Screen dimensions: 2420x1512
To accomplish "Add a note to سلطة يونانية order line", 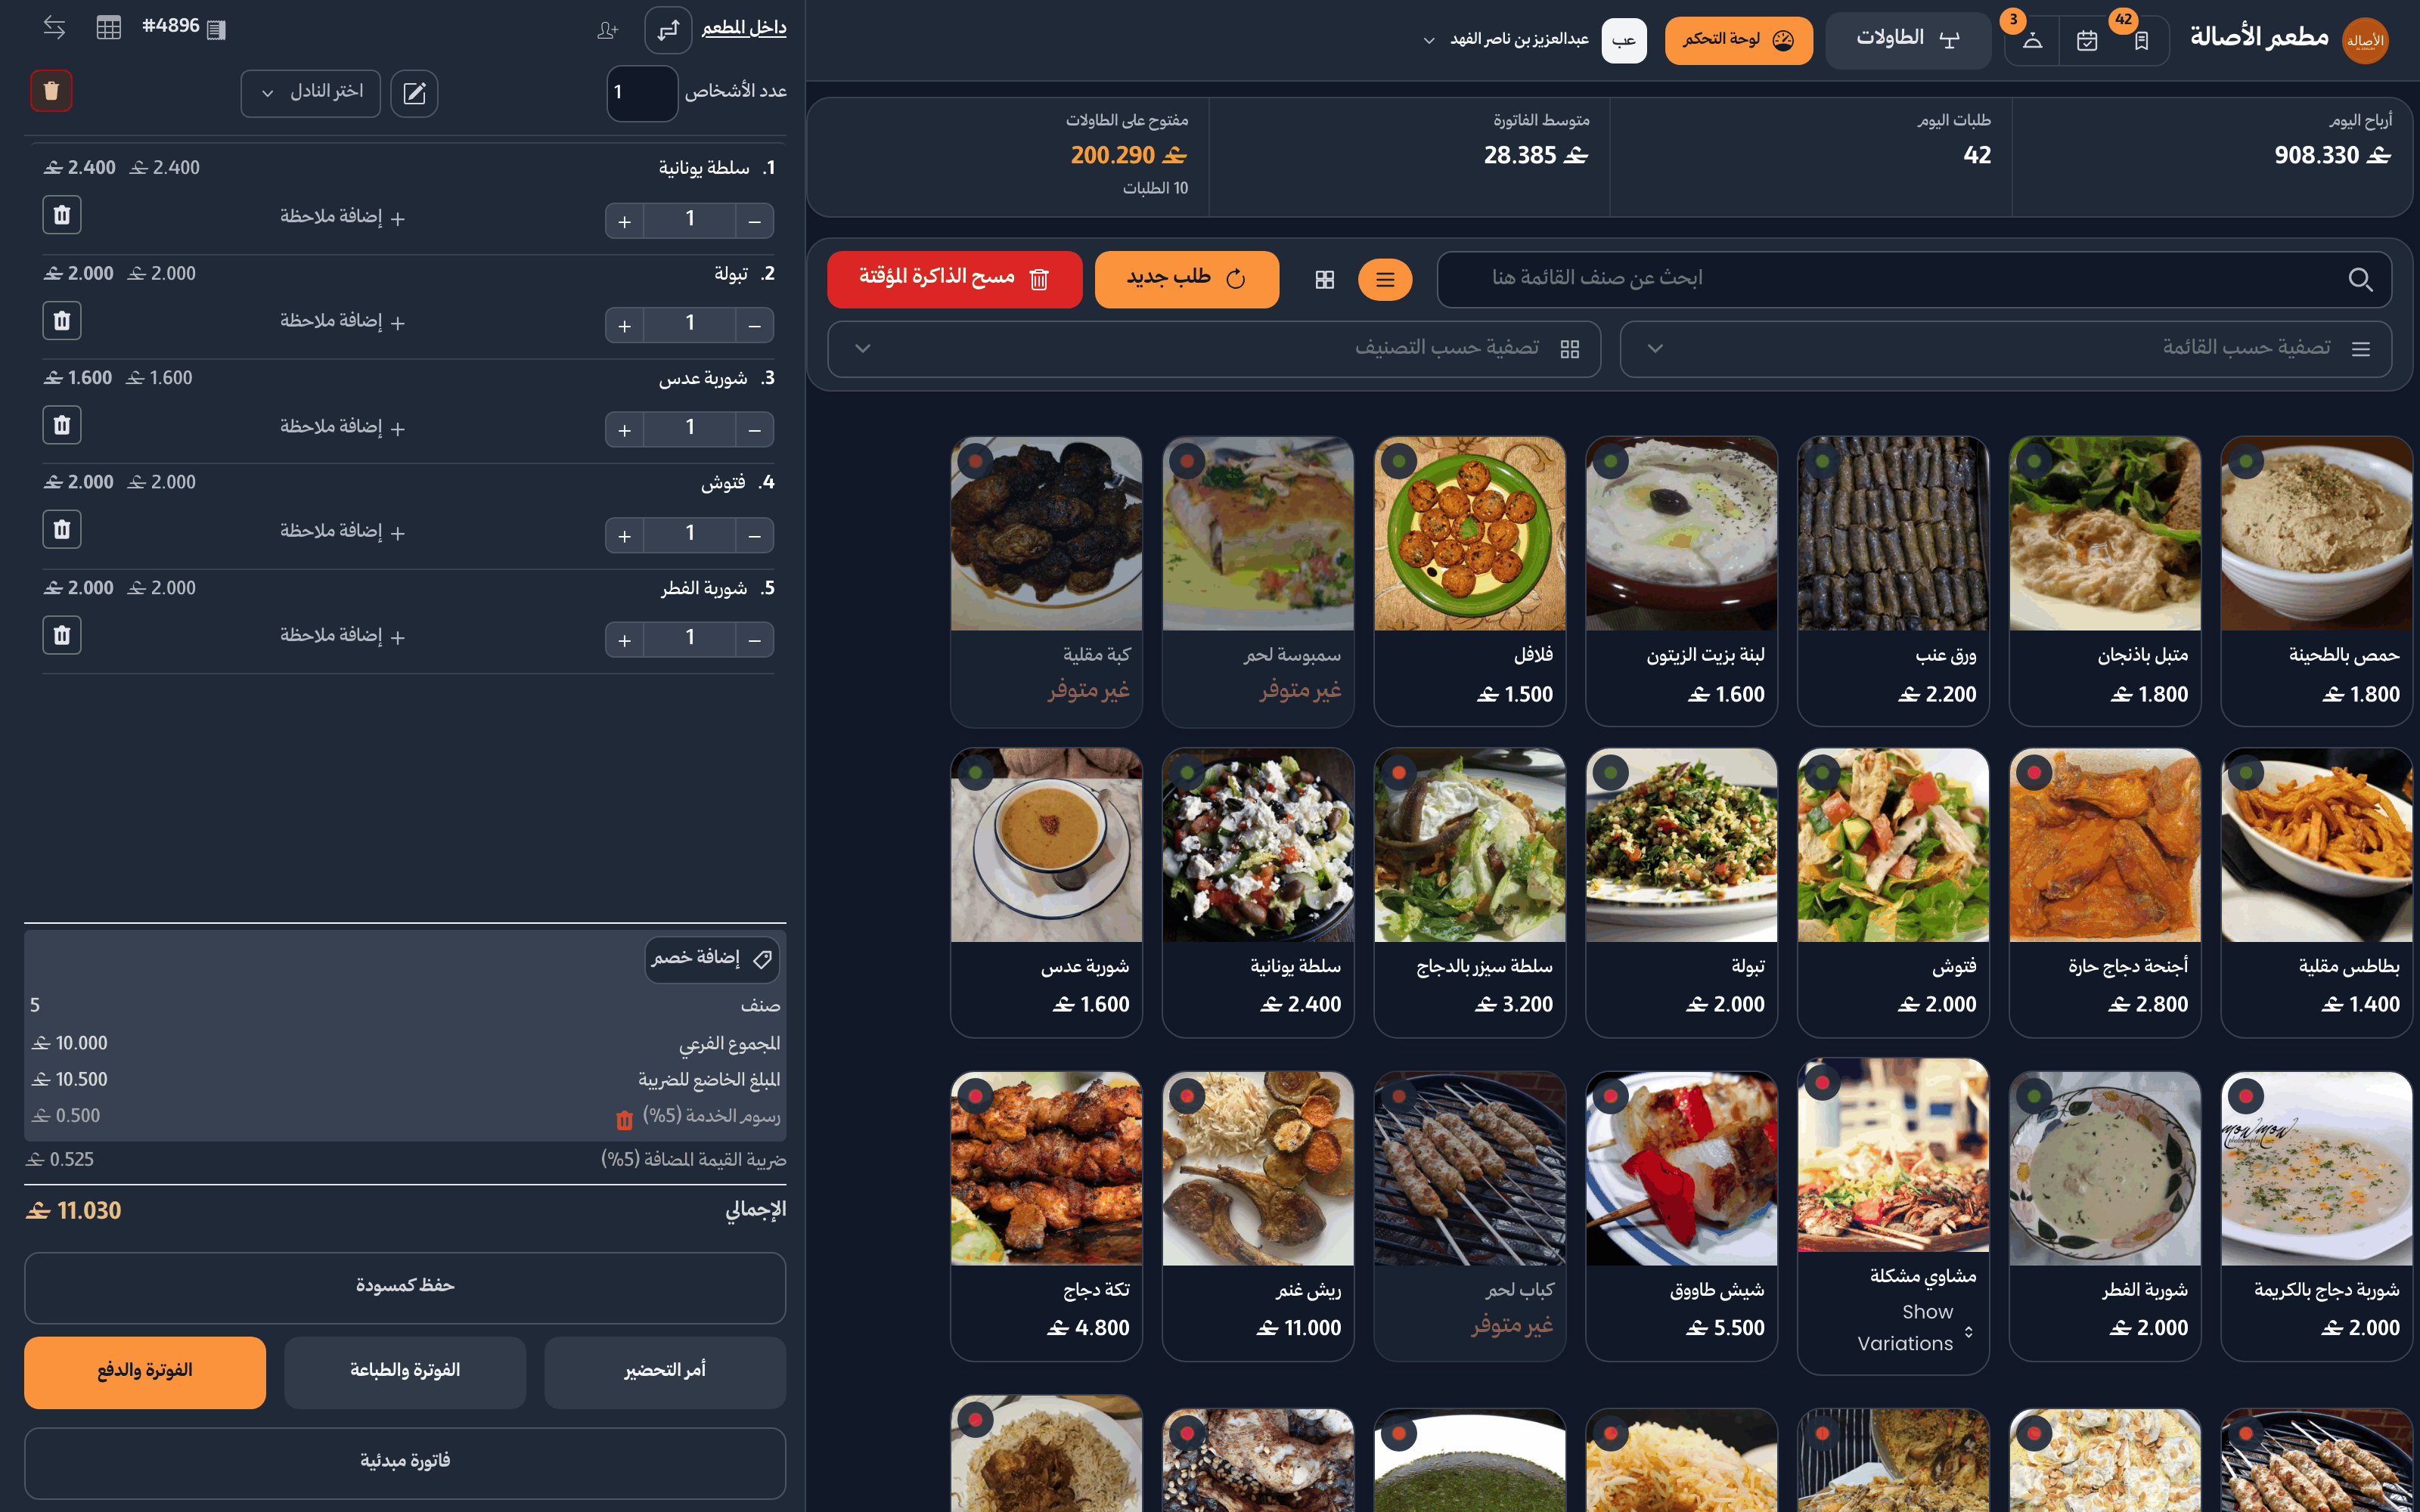I will click(x=342, y=217).
